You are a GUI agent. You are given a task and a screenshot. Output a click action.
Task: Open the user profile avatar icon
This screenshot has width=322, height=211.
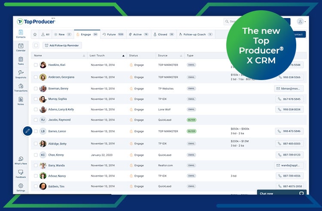(x=300, y=21)
